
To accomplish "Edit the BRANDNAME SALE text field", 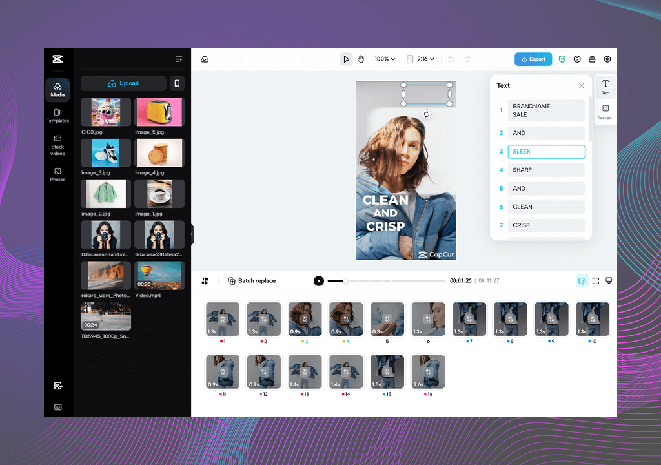I will tap(546, 110).
